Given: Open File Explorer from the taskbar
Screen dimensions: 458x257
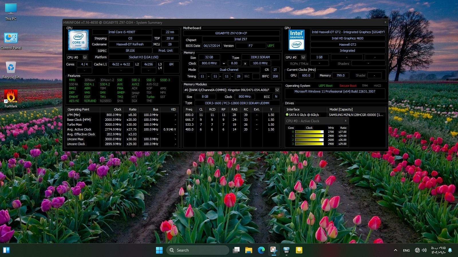Looking at the screenshot, I should tap(248, 250).
